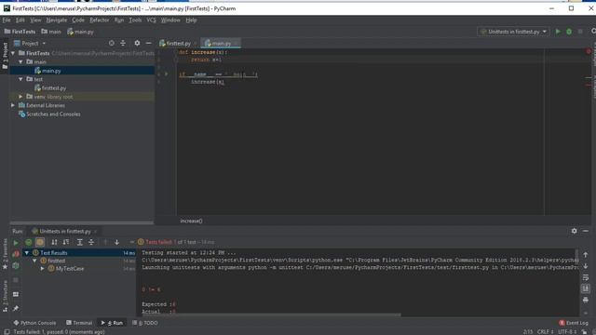The height and width of the screenshot is (335, 596).
Task: Toggle soft-wrap in the console output
Action: click(586, 277)
